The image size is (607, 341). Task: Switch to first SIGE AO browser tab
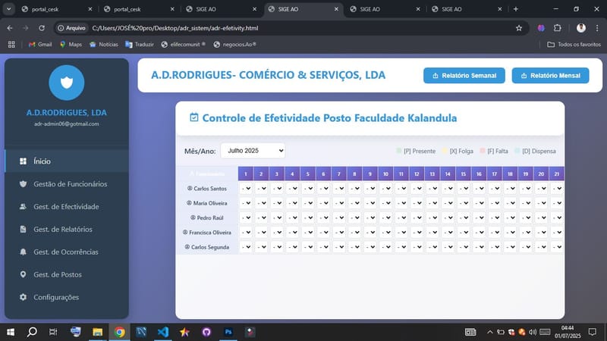[x=221, y=9]
